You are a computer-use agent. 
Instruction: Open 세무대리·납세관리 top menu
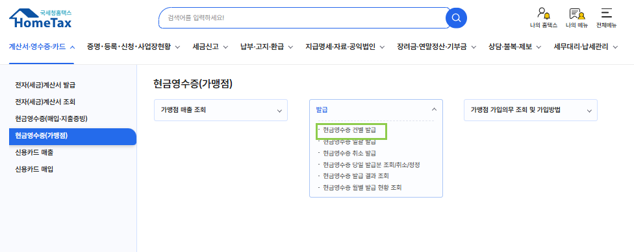pyautogui.click(x=586, y=47)
